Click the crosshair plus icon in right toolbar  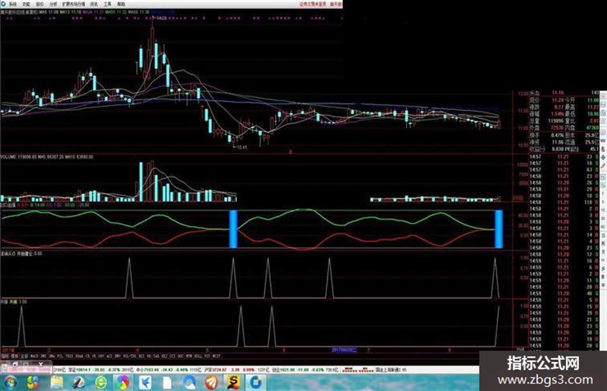(x=603, y=157)
